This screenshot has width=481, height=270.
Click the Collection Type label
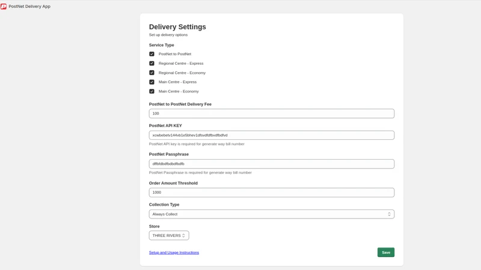164,205
